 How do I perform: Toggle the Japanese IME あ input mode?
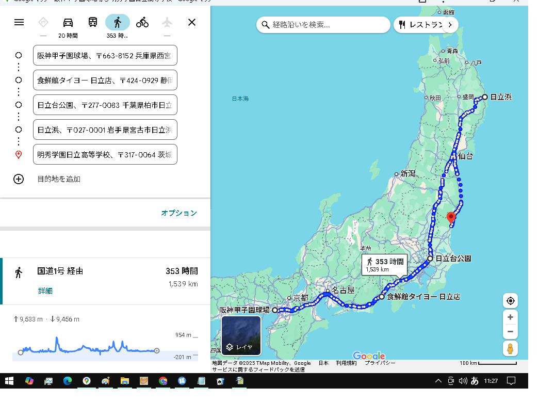pyautogui.click(x=475, y=381)
